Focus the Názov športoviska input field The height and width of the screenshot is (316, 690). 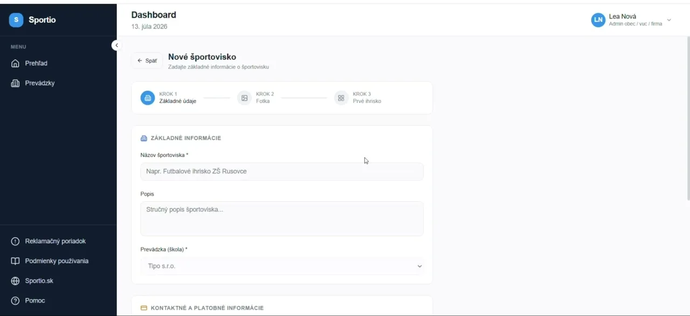point(282,171)
